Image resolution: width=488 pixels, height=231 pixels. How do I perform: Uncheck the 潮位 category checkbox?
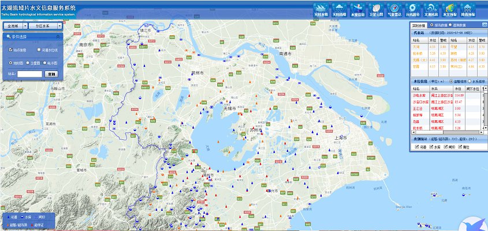click(460, 147)
